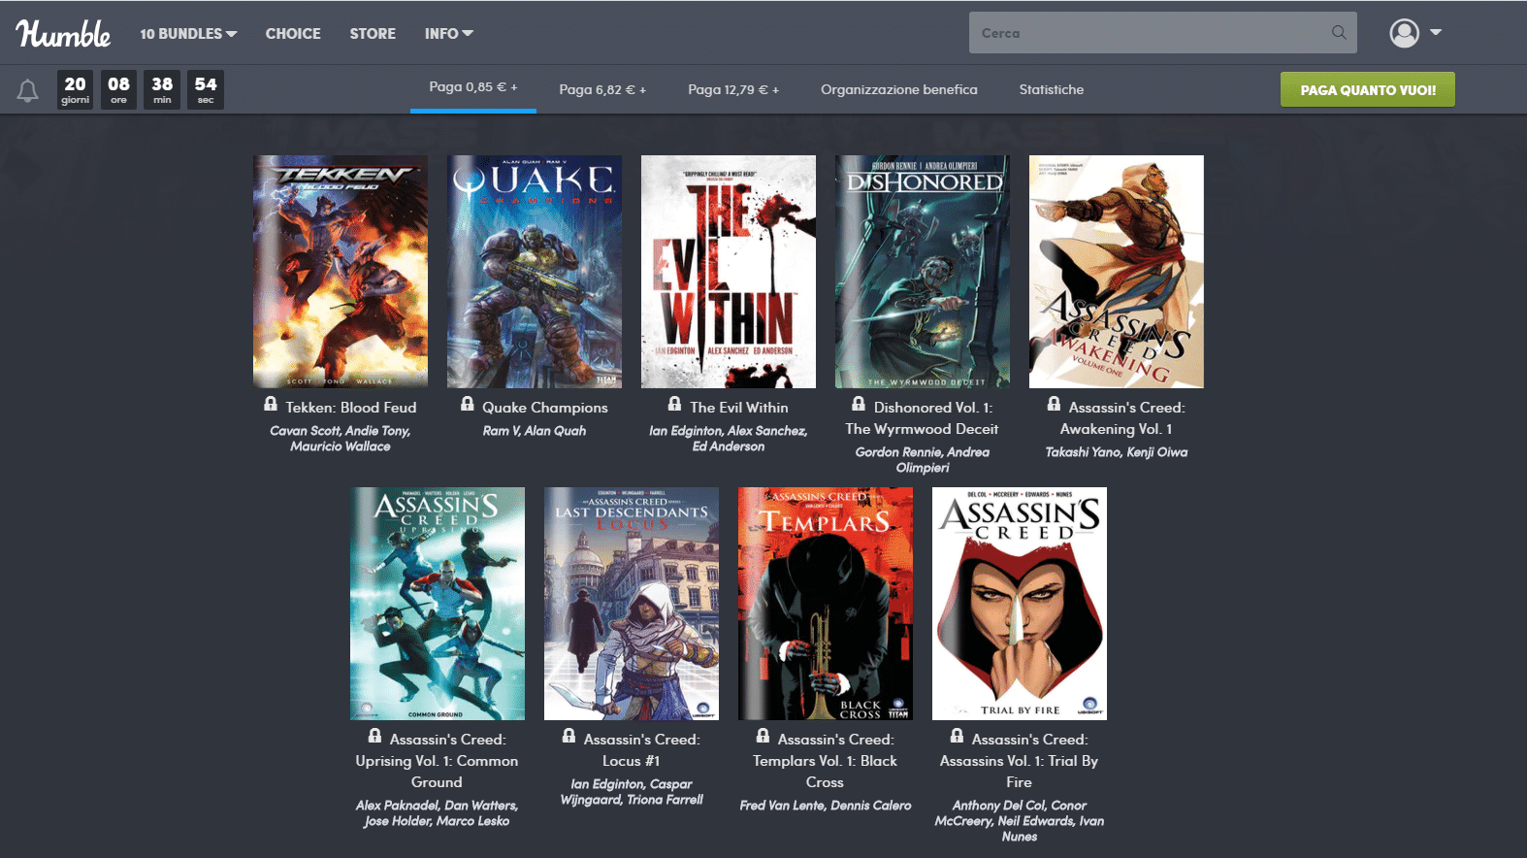Expand the 10 Bundles dropdown
Screen dimensions: 1527x858
(188, 33)
